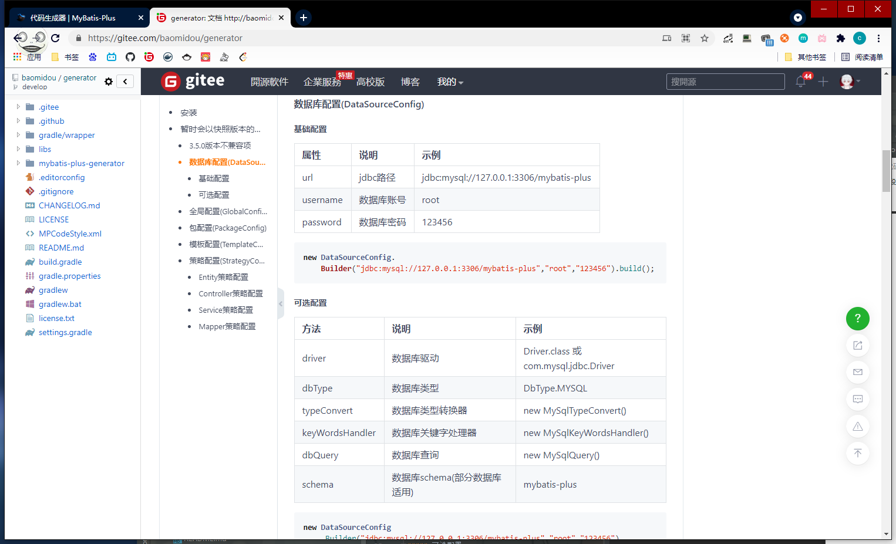896x544 pixels.
Task: Open the 我的 dropdown menu
Action: coord(450,82)
